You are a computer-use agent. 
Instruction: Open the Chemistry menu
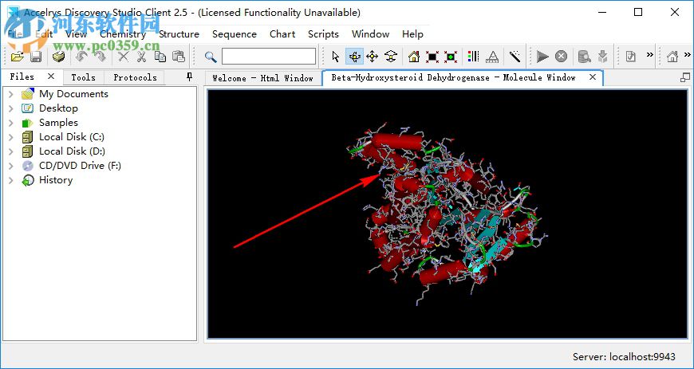click(x=123, y=34)
